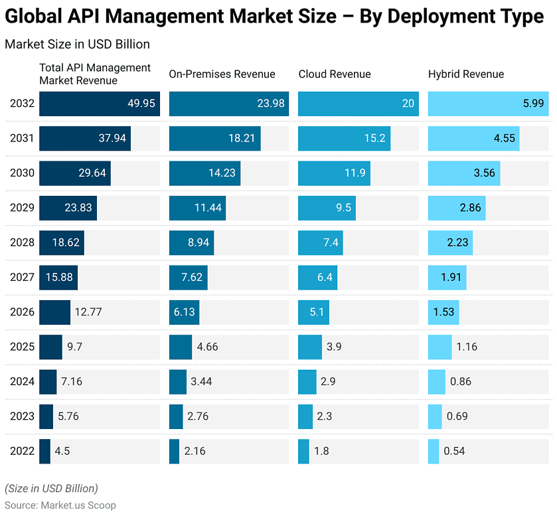Click the 15.88 total revenue bar
Image resolution: width=557 pixels, height=516 pixels.
point(58,278)
